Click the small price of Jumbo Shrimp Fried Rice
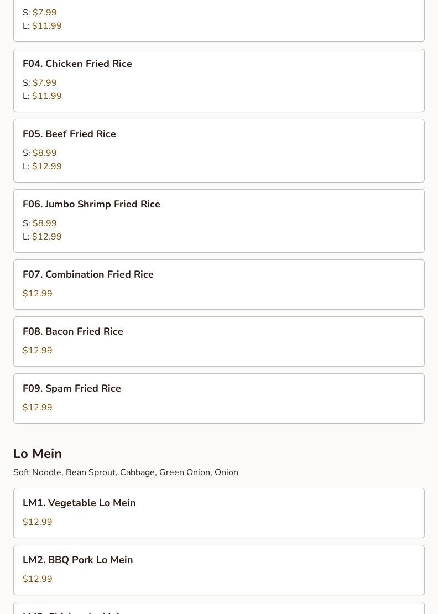 44,223
